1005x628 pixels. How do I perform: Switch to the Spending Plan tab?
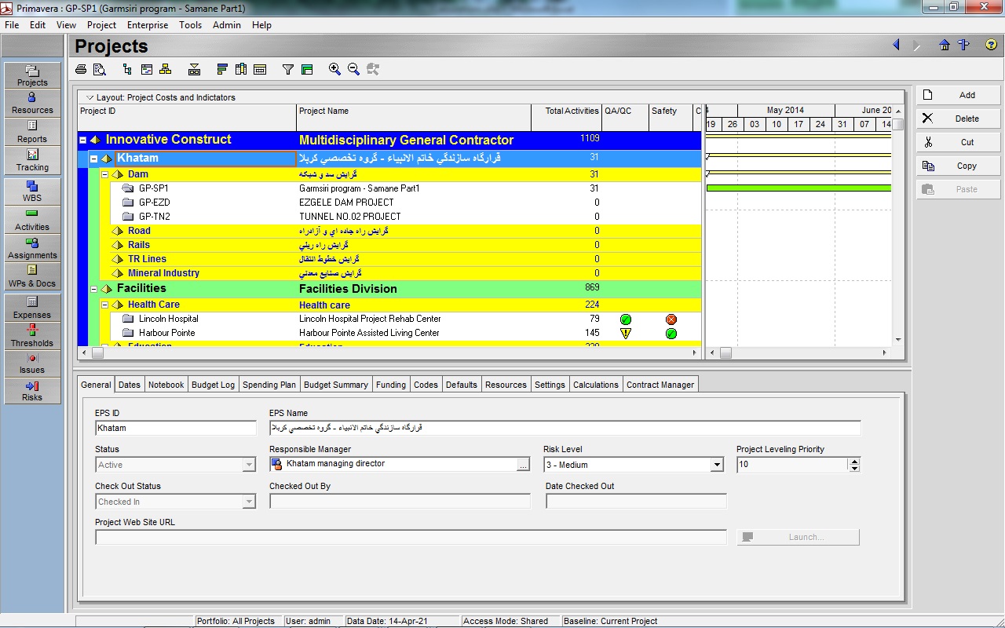(269, 385)
